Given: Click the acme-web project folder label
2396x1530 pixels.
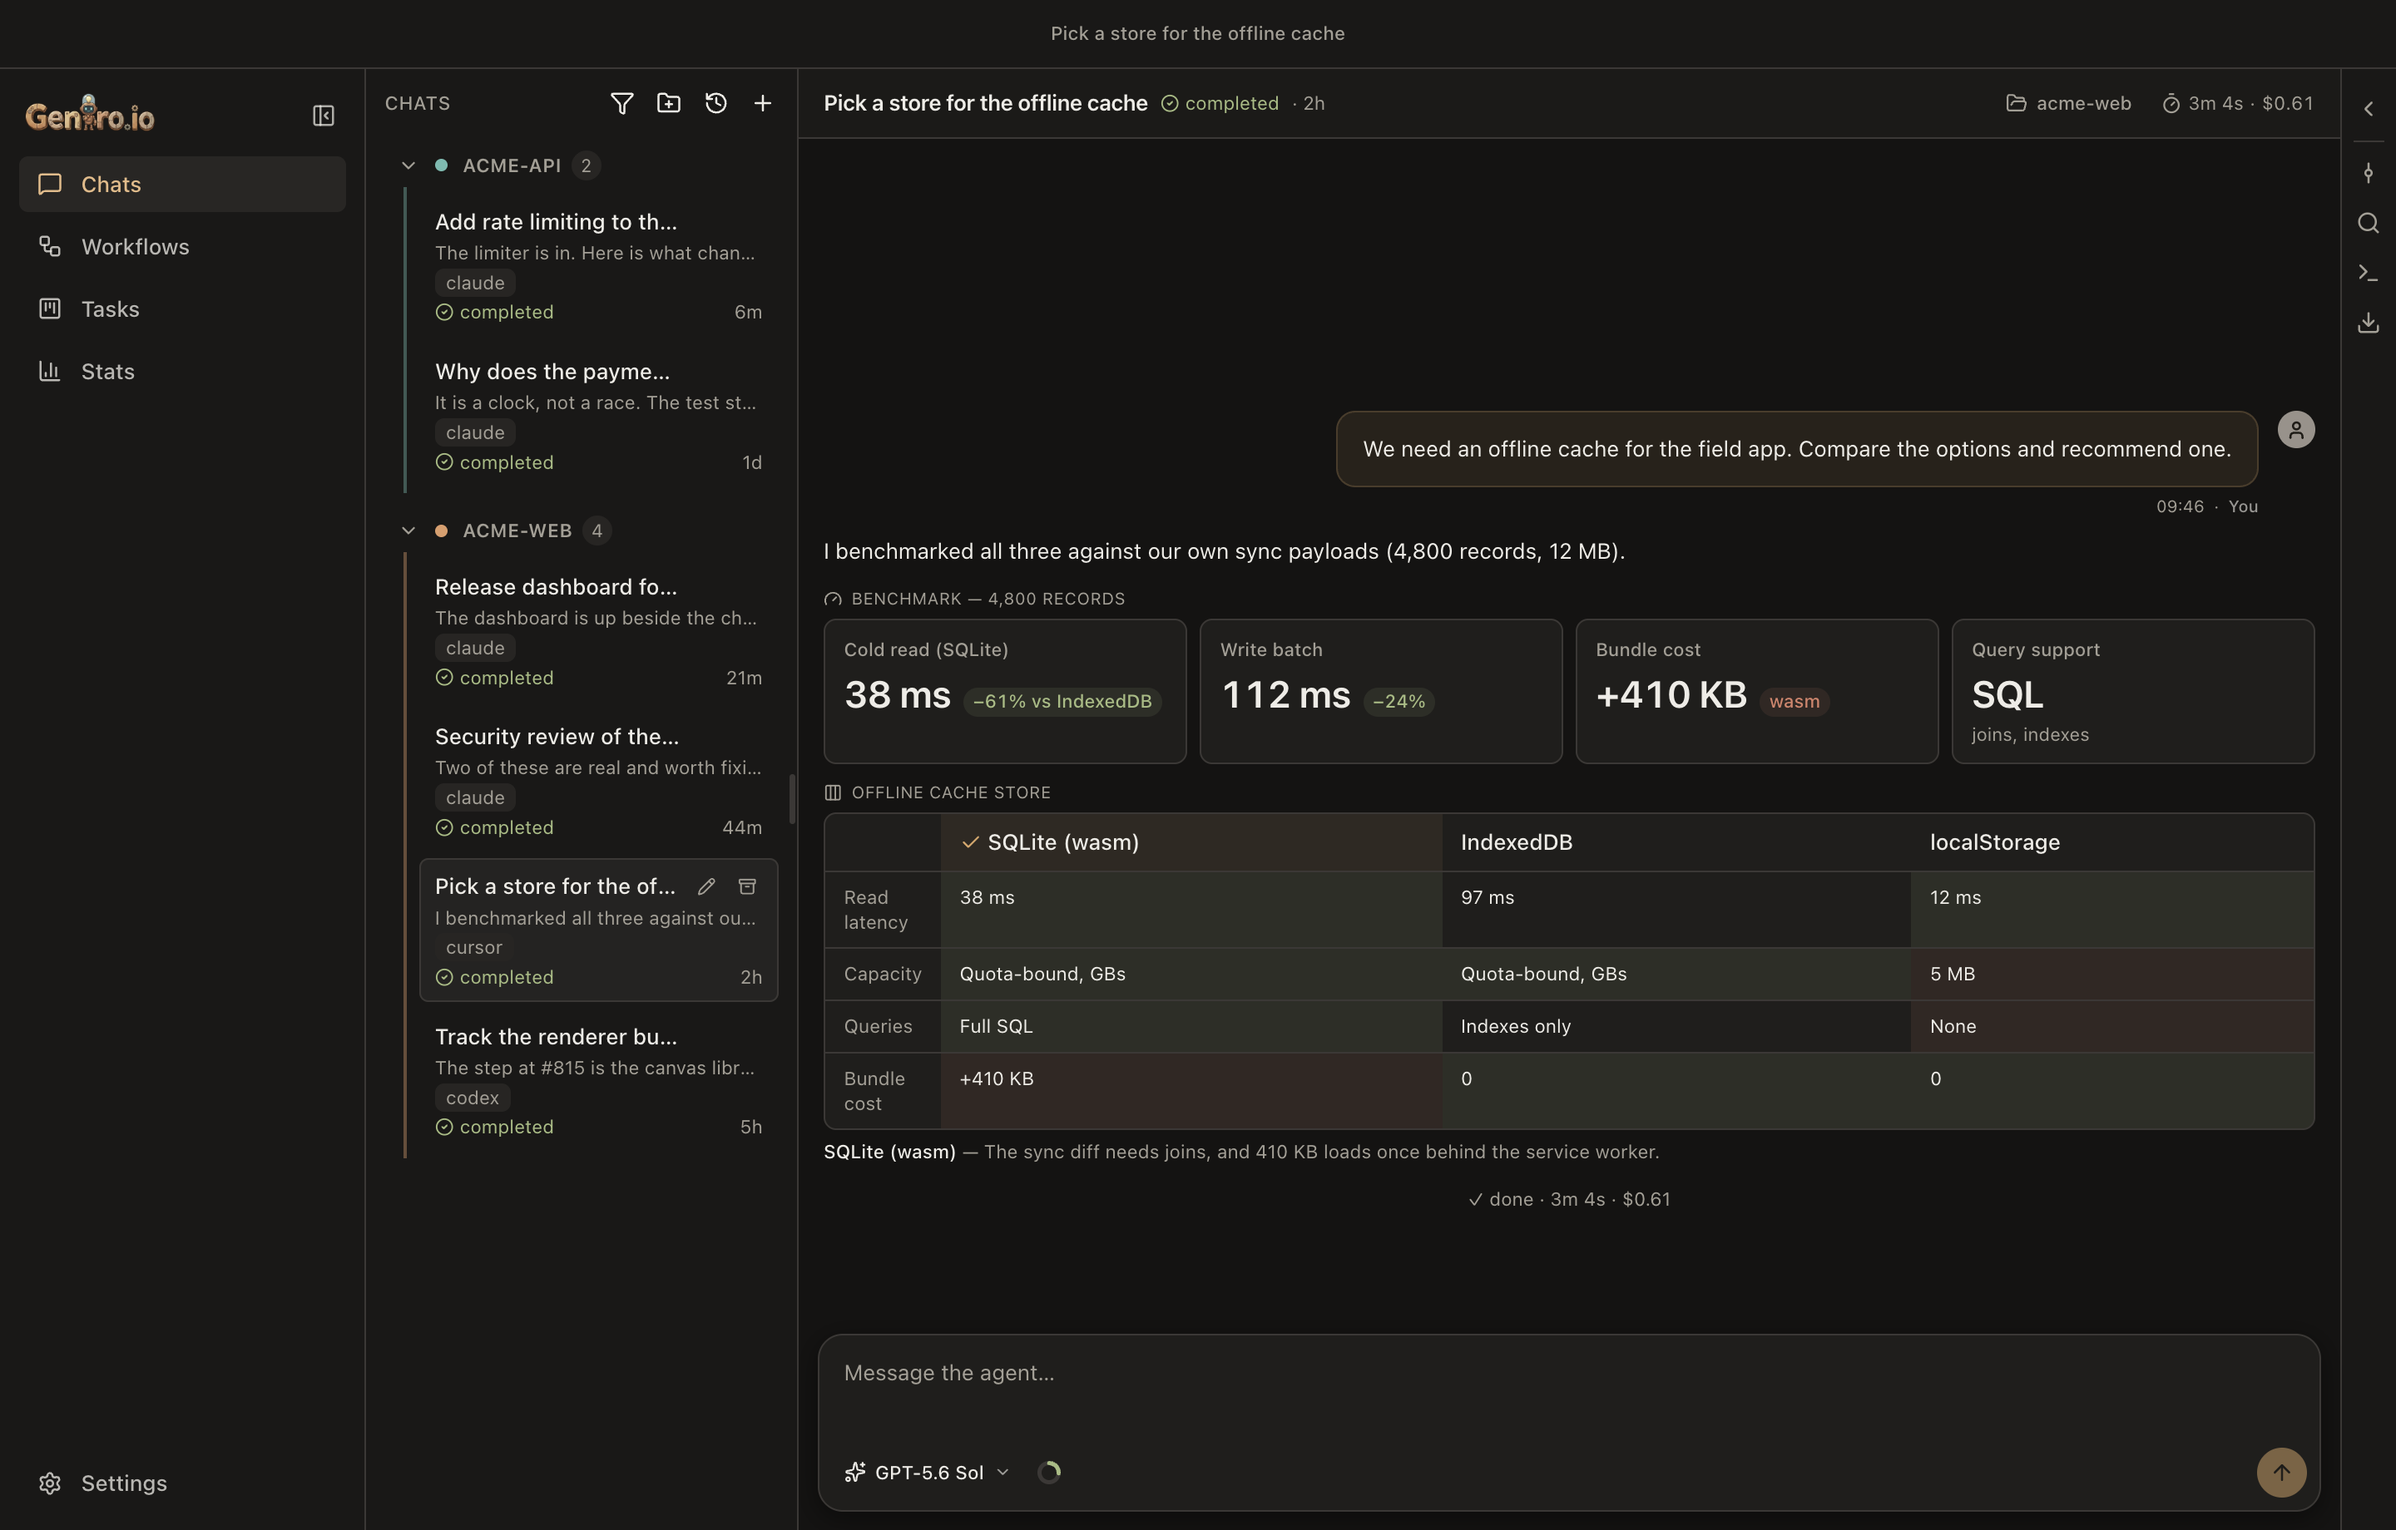Looking at the screenshot, I should pyautogui.click(x=2067, y=103).
